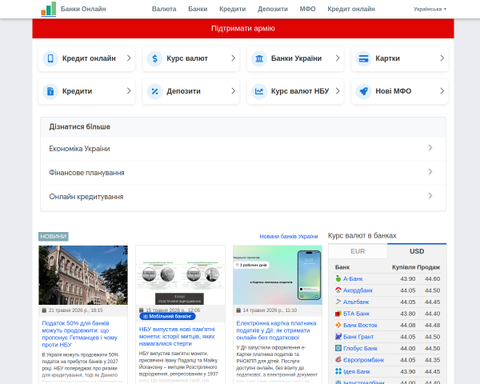Click the Банки Онлайн bar-chart logo

point(48,9)
